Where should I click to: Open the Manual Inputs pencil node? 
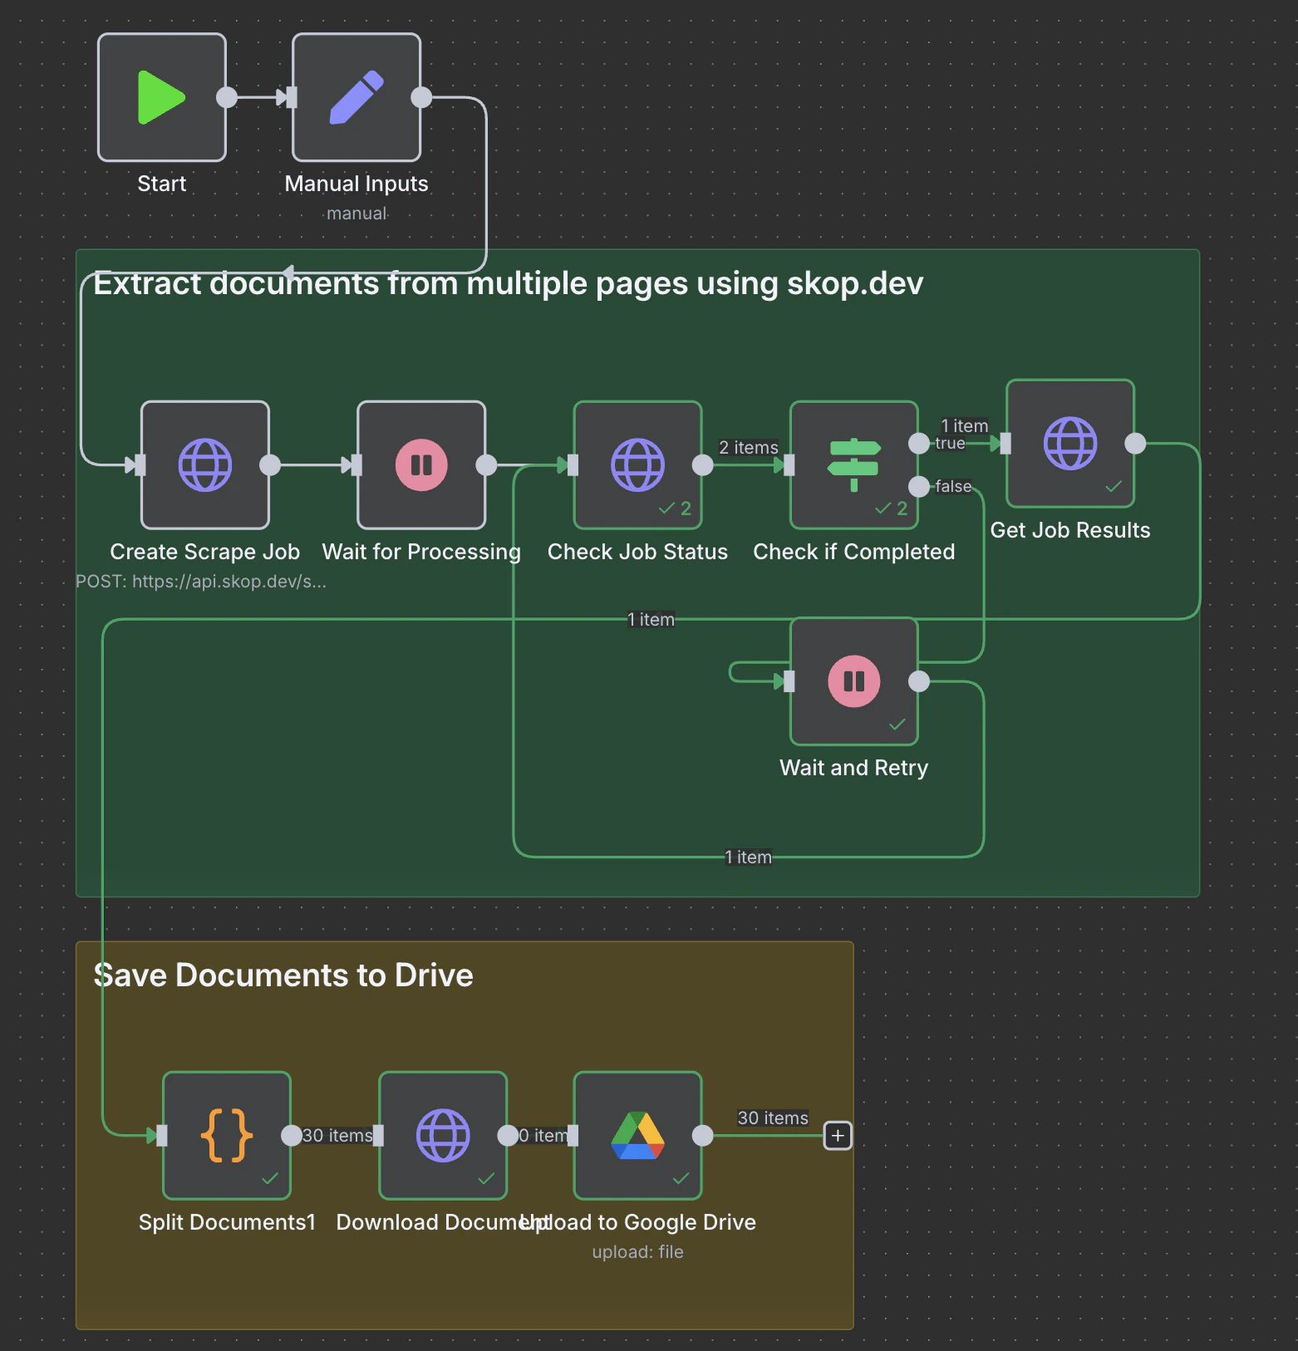[x=356, y=97]
